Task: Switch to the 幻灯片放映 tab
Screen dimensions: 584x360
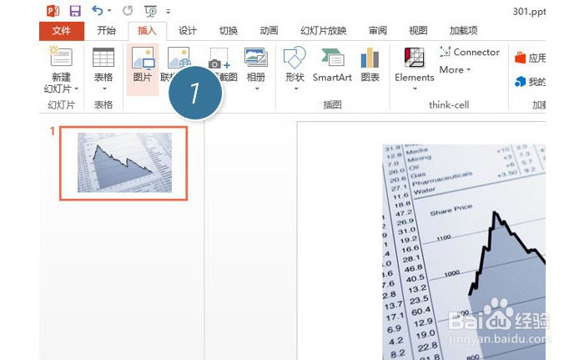Action: tap(324, 31)
